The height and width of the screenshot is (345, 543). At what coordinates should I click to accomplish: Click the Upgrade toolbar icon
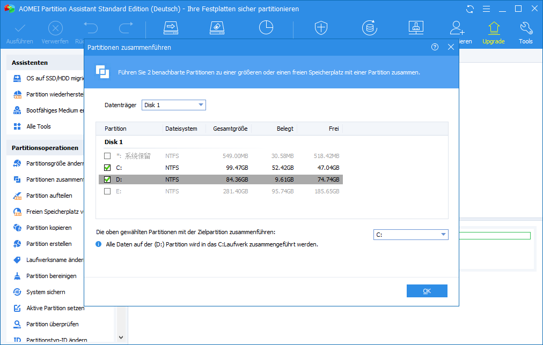click(x=493, y=32)
